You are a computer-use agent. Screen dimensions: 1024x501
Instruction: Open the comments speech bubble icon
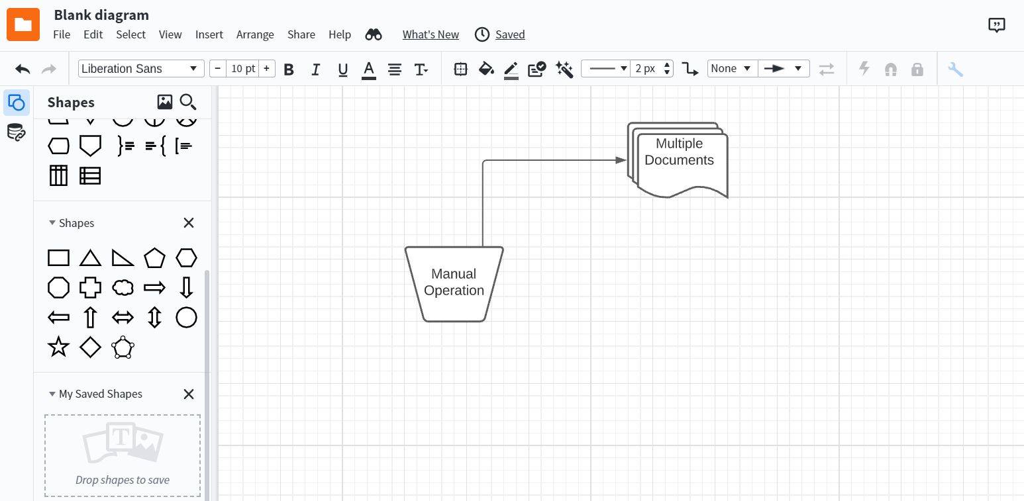point(996,25)
